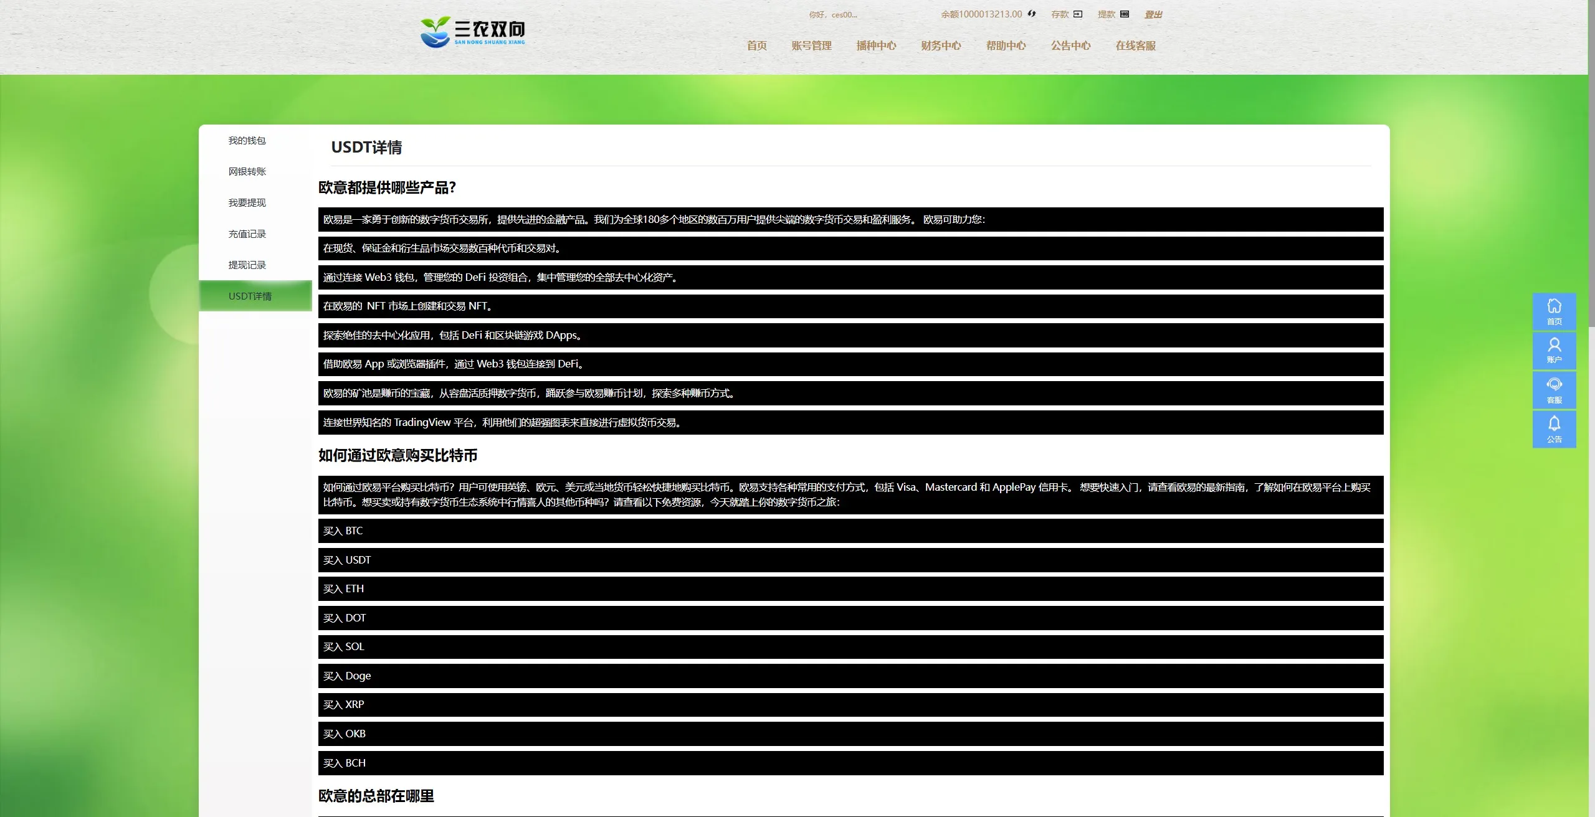
Task: Click the heading 欧意都提供哪些产品?
Action: [387, 187]
